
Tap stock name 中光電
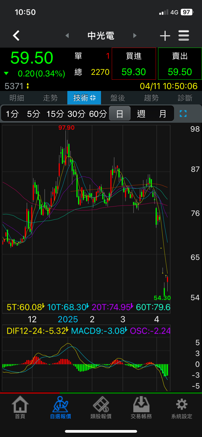(101, 36)
